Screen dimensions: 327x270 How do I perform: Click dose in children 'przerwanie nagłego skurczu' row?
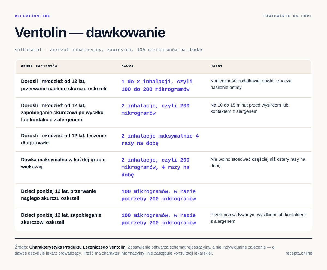pos(159,195)
